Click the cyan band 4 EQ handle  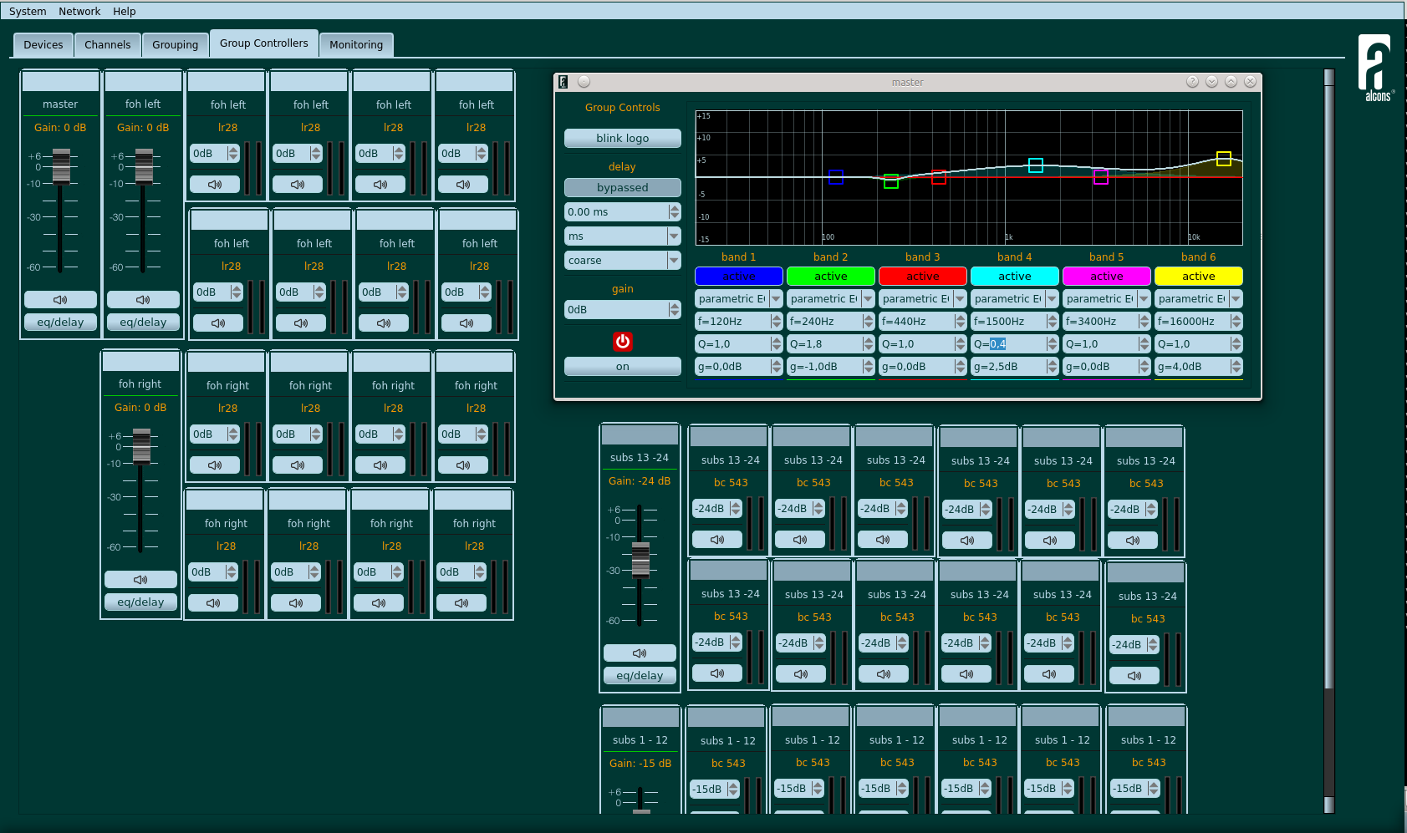(x=1036, y=165)
